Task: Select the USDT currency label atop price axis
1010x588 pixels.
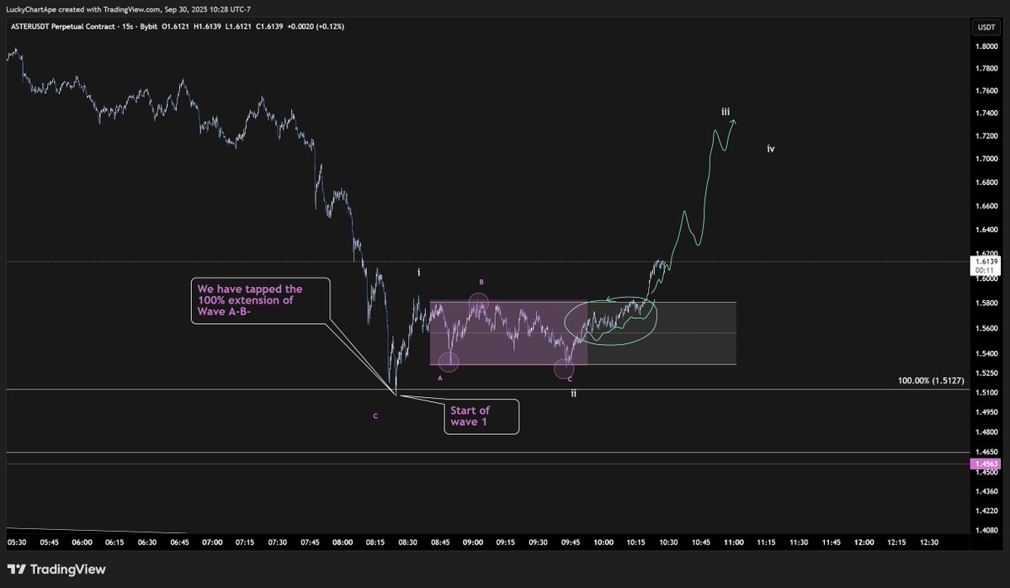Action: click(x=986, y=28)
